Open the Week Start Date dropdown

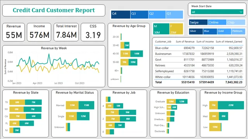click(217, 12)
